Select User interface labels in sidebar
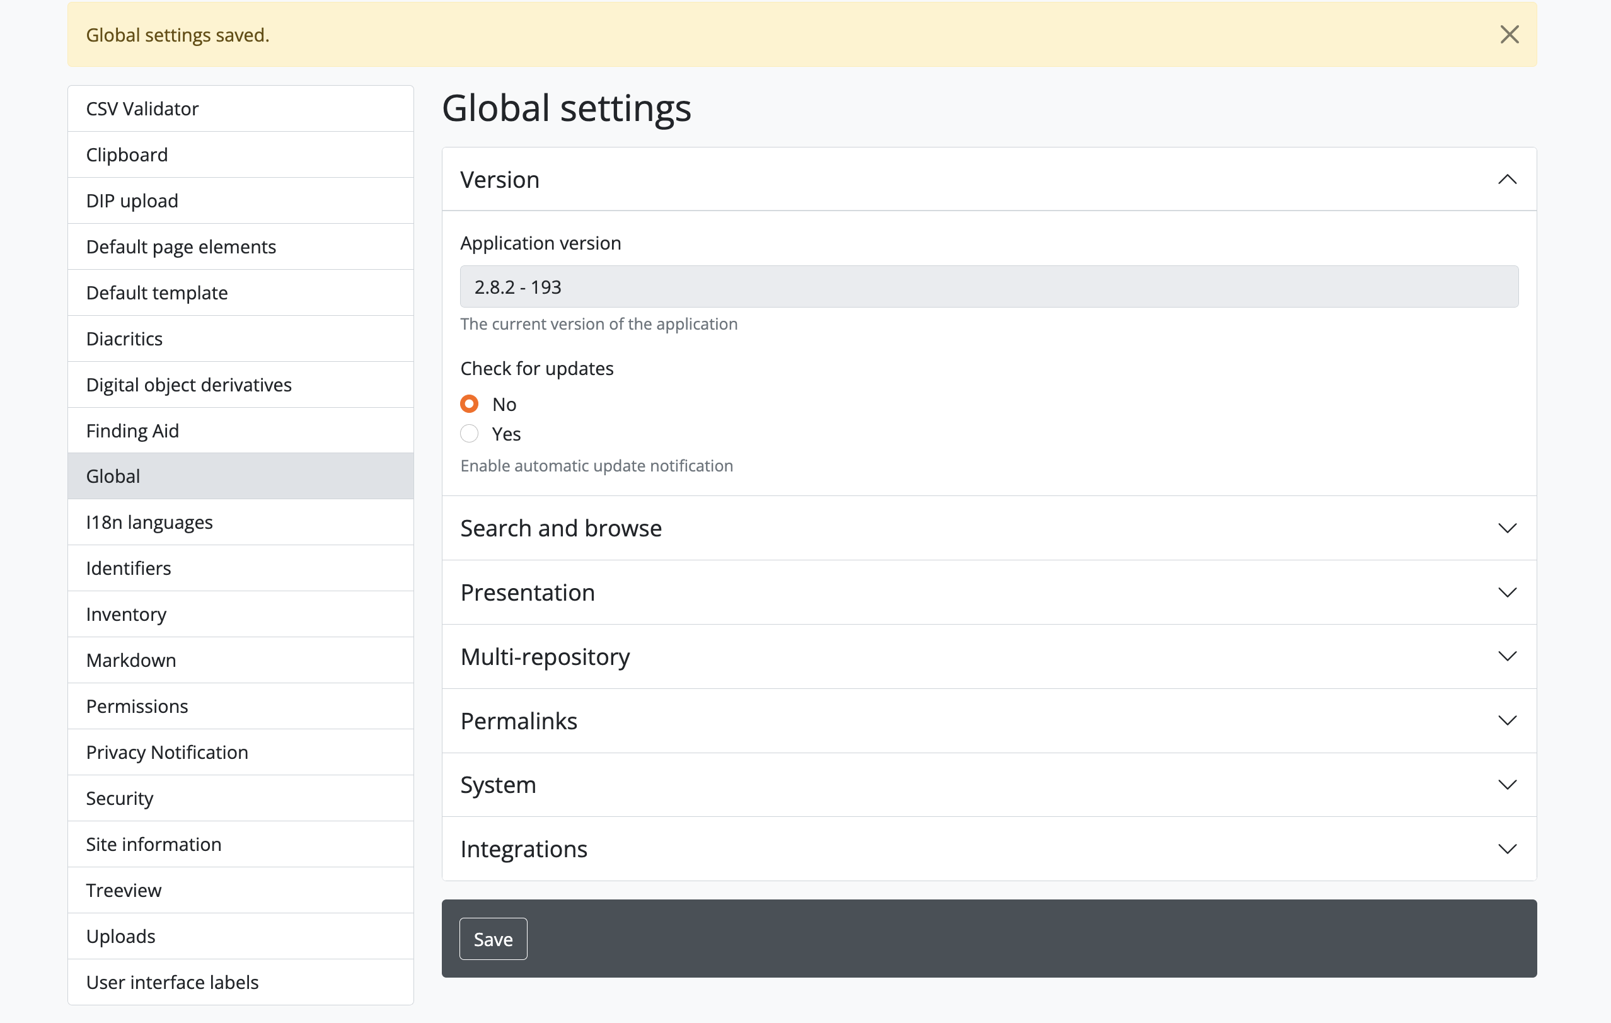 [172, 981]
